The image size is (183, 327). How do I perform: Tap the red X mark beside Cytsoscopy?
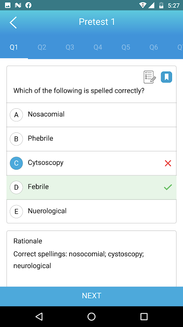[168, 163]
